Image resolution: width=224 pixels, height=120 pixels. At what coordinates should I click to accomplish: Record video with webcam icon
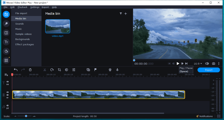pos(110,70)
